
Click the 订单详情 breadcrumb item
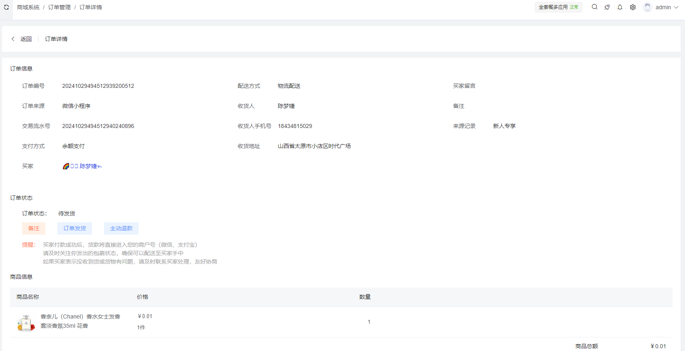click(x=91, y=7)
